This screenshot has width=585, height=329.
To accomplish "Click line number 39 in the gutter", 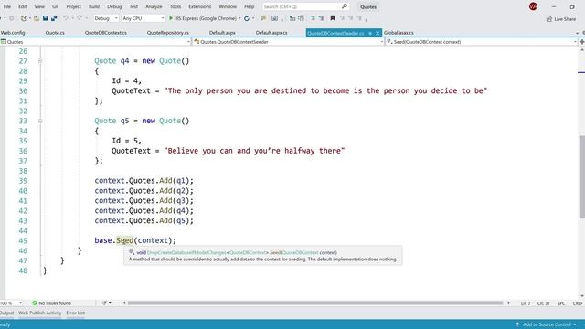I will [23, 181].
